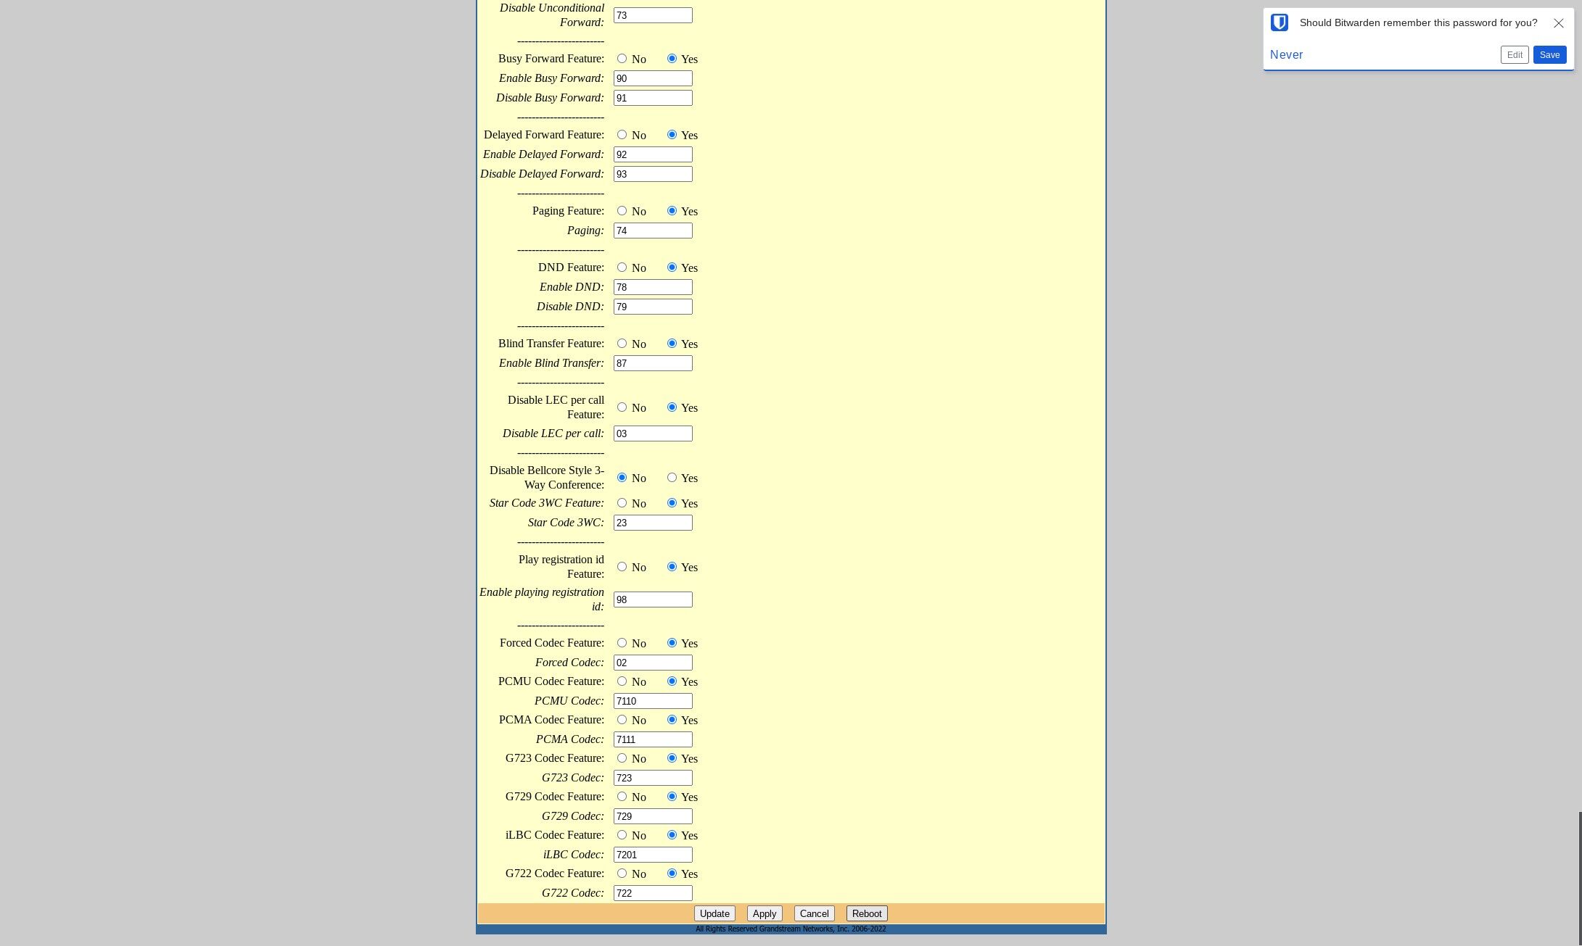Disable Star Code 3WC Feature

click(x=622, y=503)
